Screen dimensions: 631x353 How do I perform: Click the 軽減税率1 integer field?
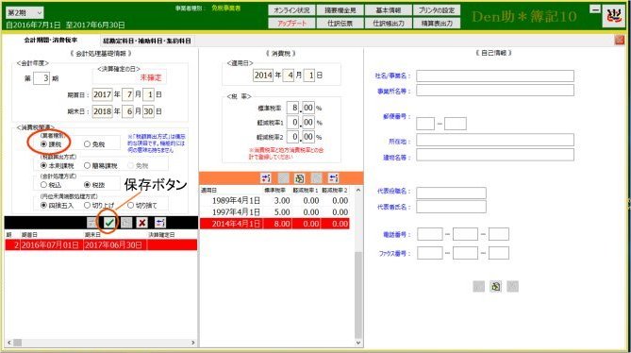(293, 123)
